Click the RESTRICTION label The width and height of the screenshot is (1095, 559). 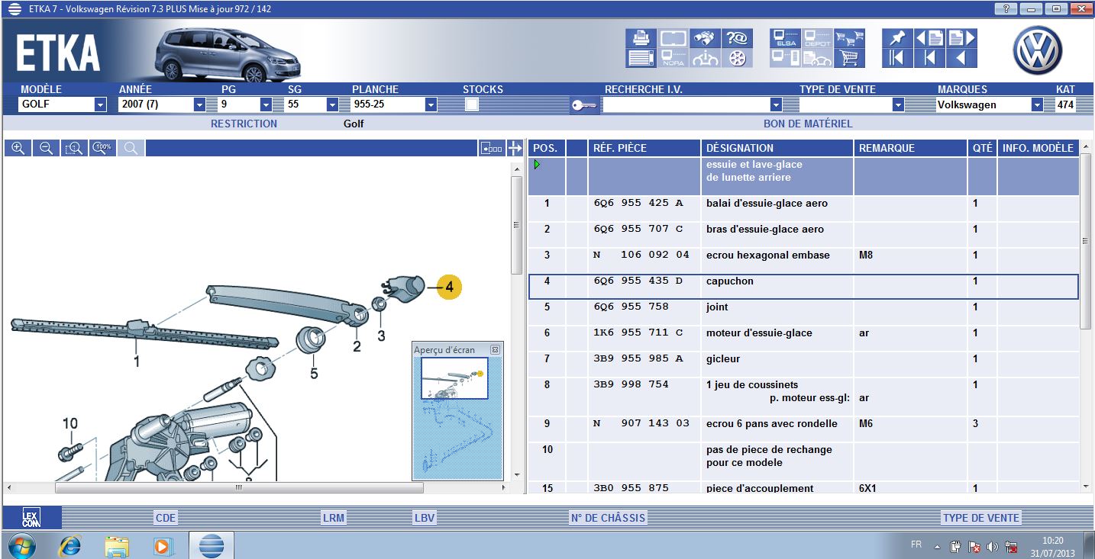[x=244, y=124]
